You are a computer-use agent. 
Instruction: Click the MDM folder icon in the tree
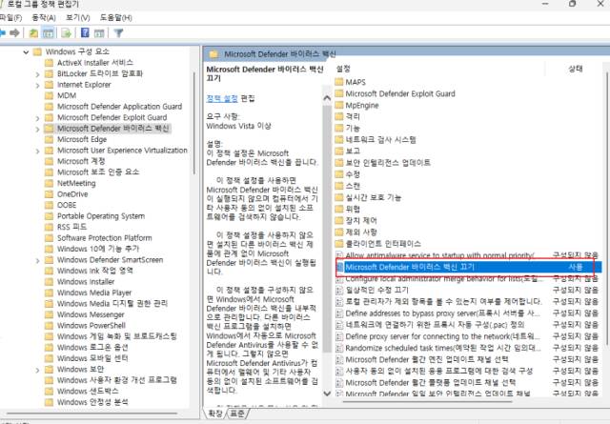tap(49, 95)
